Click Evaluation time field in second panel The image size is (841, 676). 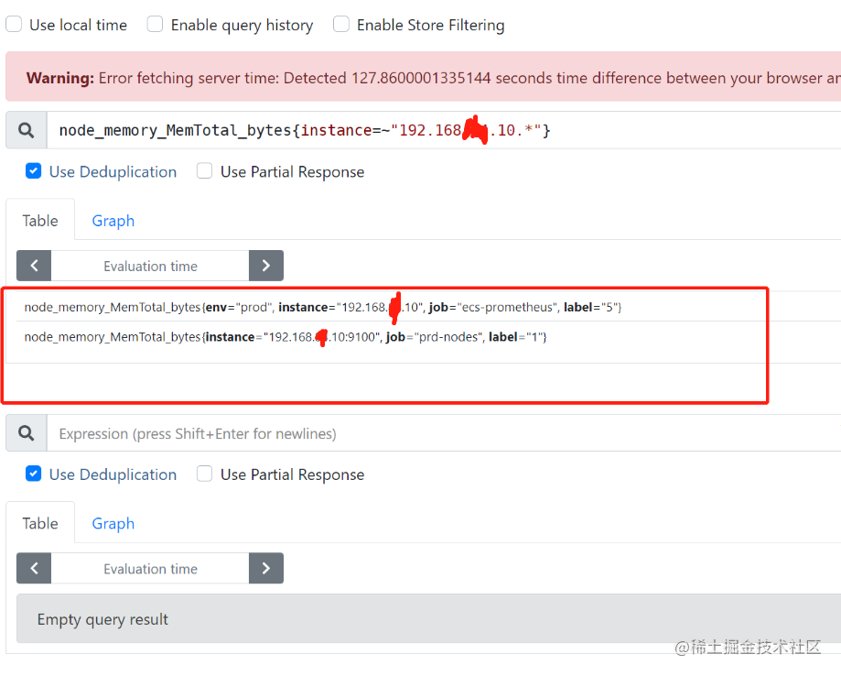150,568
